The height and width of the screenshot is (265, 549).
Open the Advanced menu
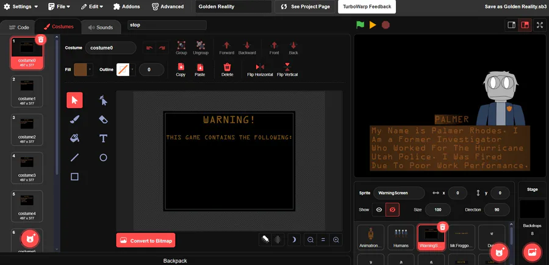click(168, 6)
